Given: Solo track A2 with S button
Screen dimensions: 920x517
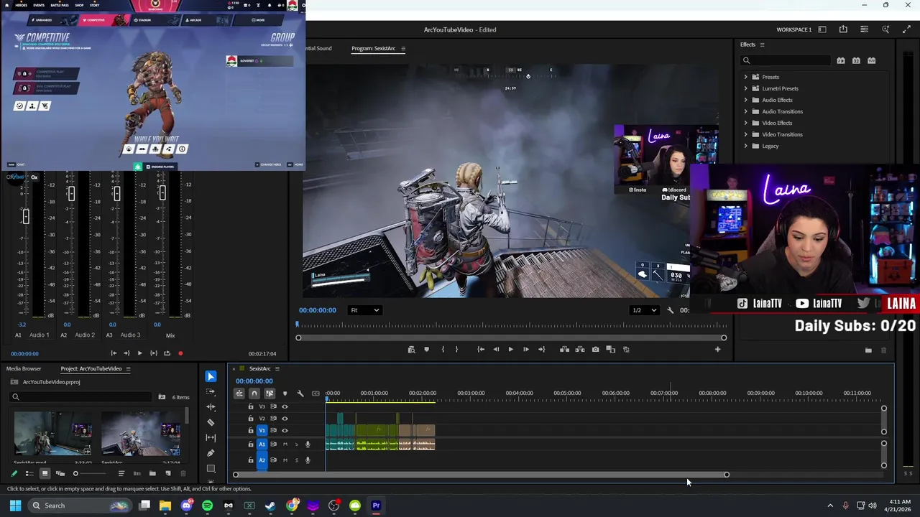Looking at the screenshot, I should [x=296, y=460].
